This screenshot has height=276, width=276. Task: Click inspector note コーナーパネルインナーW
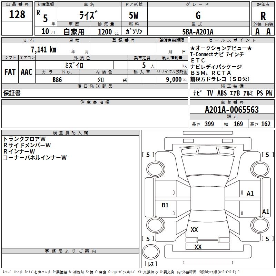35,157
